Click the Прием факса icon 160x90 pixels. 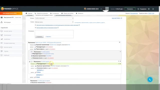click(35, 49)
